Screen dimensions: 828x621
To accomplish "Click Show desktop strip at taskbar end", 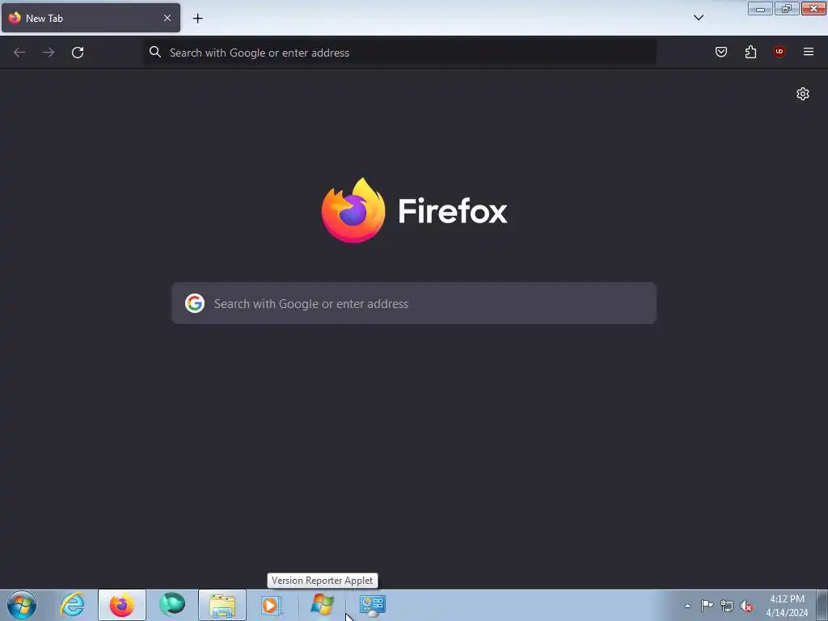I will coord(822,605).
